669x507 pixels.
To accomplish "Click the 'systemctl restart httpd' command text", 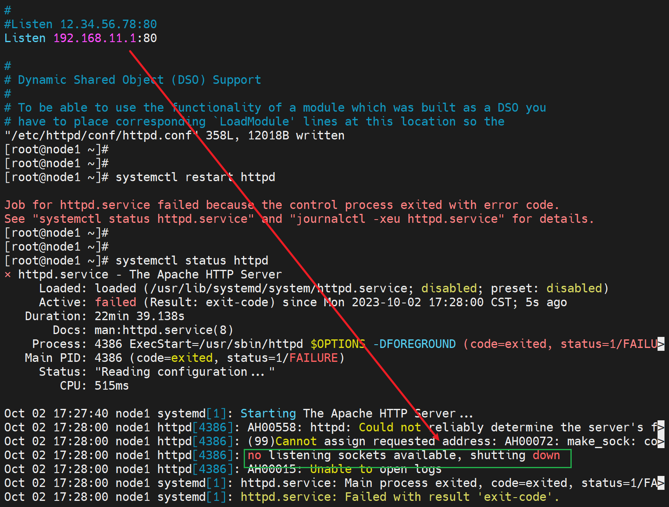I will tap(195, 177).
